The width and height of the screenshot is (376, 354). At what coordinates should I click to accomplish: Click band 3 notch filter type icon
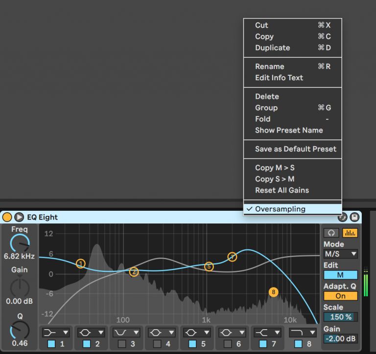pyautogui.click(x=120, y=332)
